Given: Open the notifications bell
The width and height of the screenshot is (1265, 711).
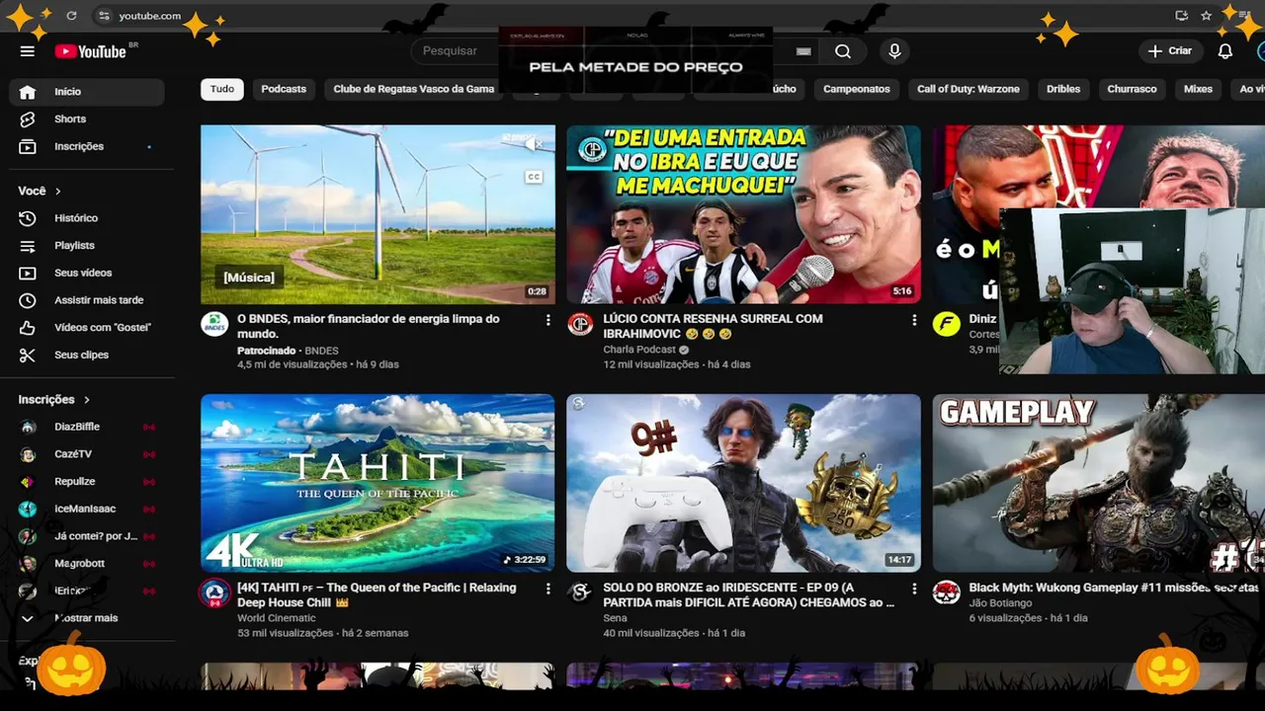Looking at the screenshot, I should (1224, 51).
